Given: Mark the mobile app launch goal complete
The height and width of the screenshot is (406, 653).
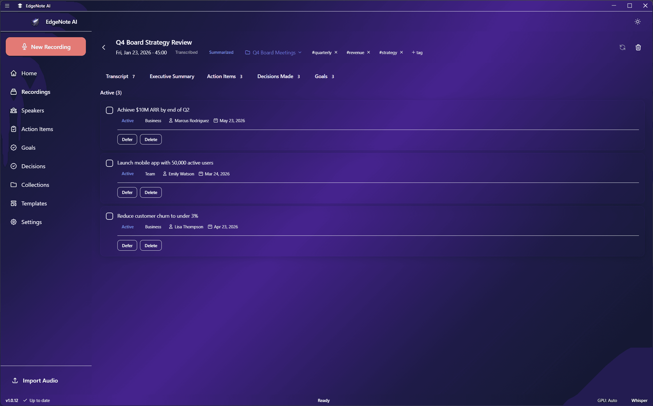Looking at the screenshot, I should coord(109,163).
